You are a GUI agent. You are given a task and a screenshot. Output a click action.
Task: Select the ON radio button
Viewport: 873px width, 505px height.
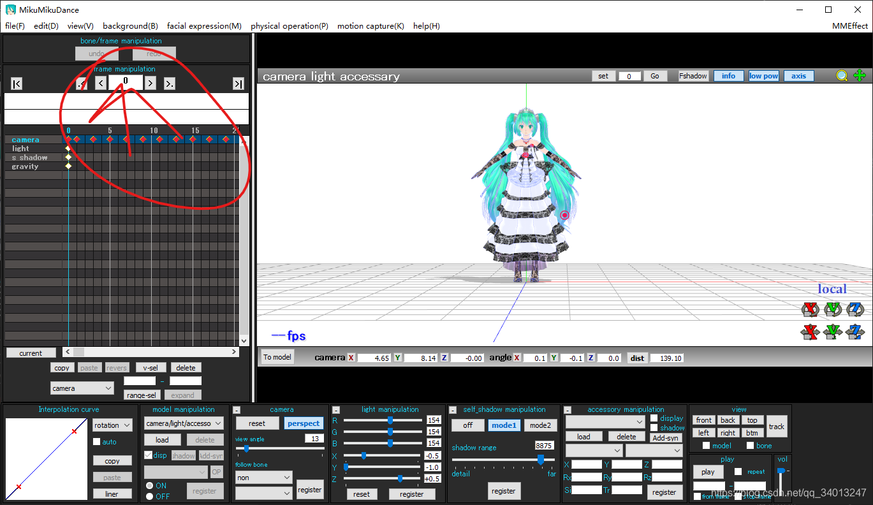coord(149,486)
